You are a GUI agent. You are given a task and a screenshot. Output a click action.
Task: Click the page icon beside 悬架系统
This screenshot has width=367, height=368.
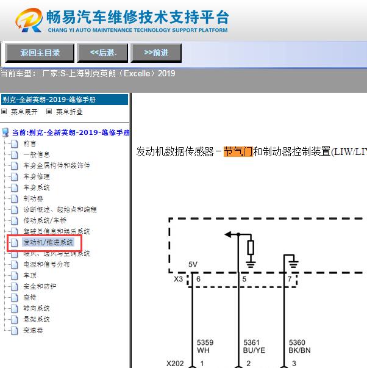14,320
